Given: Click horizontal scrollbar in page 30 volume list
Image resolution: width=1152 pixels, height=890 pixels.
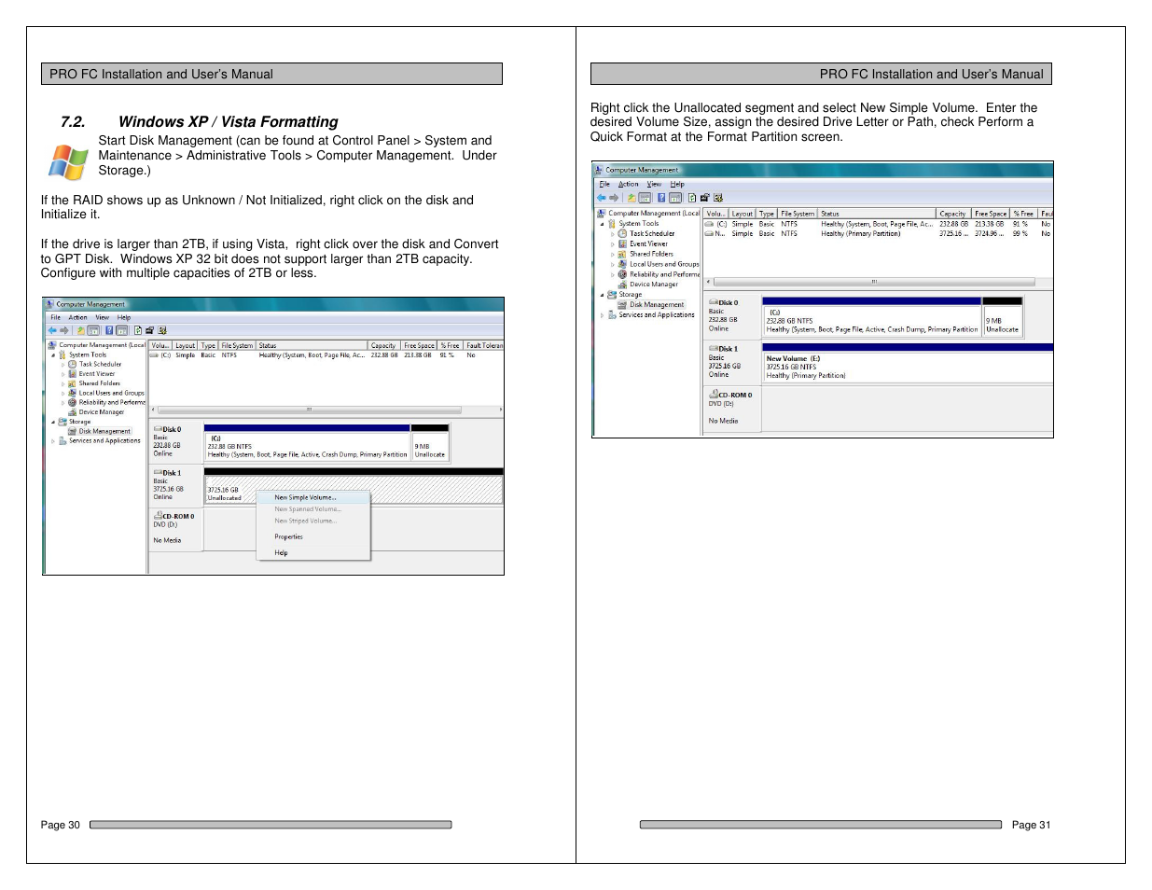Looking at the screenshot, I should click(x=309, y=410).
